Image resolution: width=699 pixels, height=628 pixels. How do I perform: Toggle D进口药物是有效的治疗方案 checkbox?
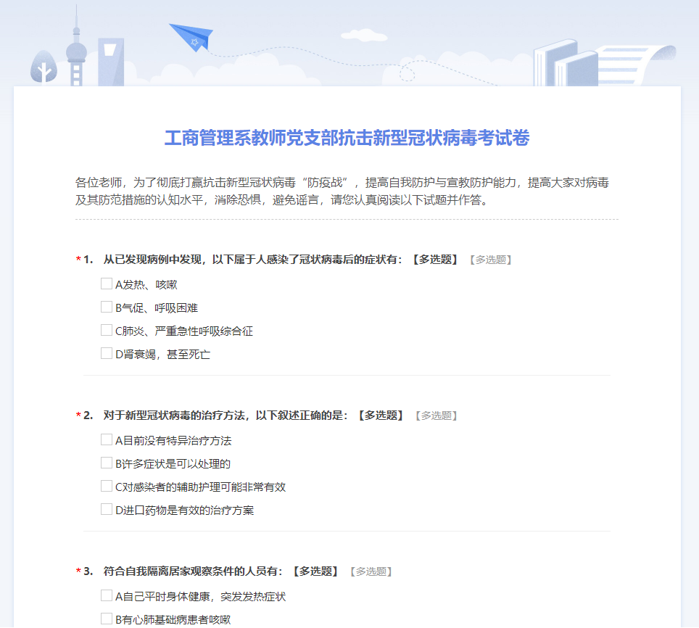(x=107, y=509)
